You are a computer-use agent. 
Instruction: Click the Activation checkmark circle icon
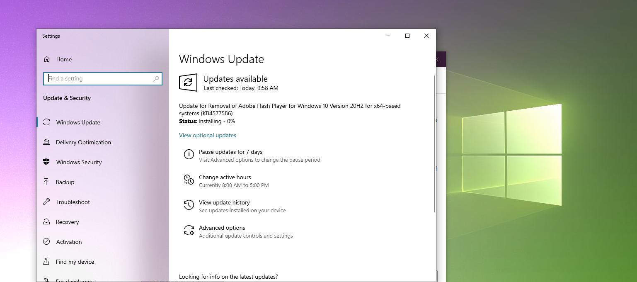(46, 242)
